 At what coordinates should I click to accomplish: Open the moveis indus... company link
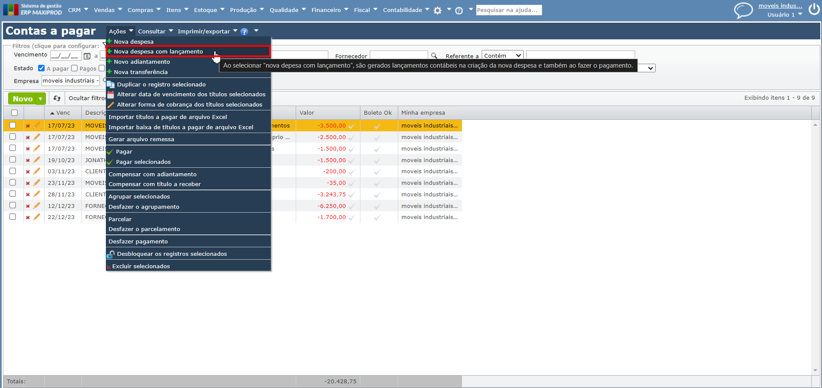point(780,6)
